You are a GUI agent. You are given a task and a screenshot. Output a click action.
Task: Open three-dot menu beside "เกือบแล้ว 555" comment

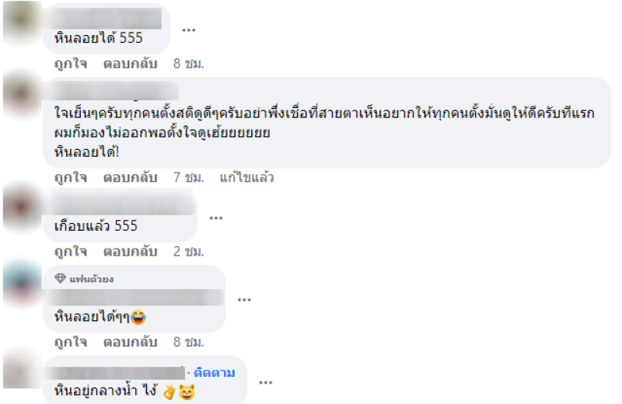coord(216,218)
